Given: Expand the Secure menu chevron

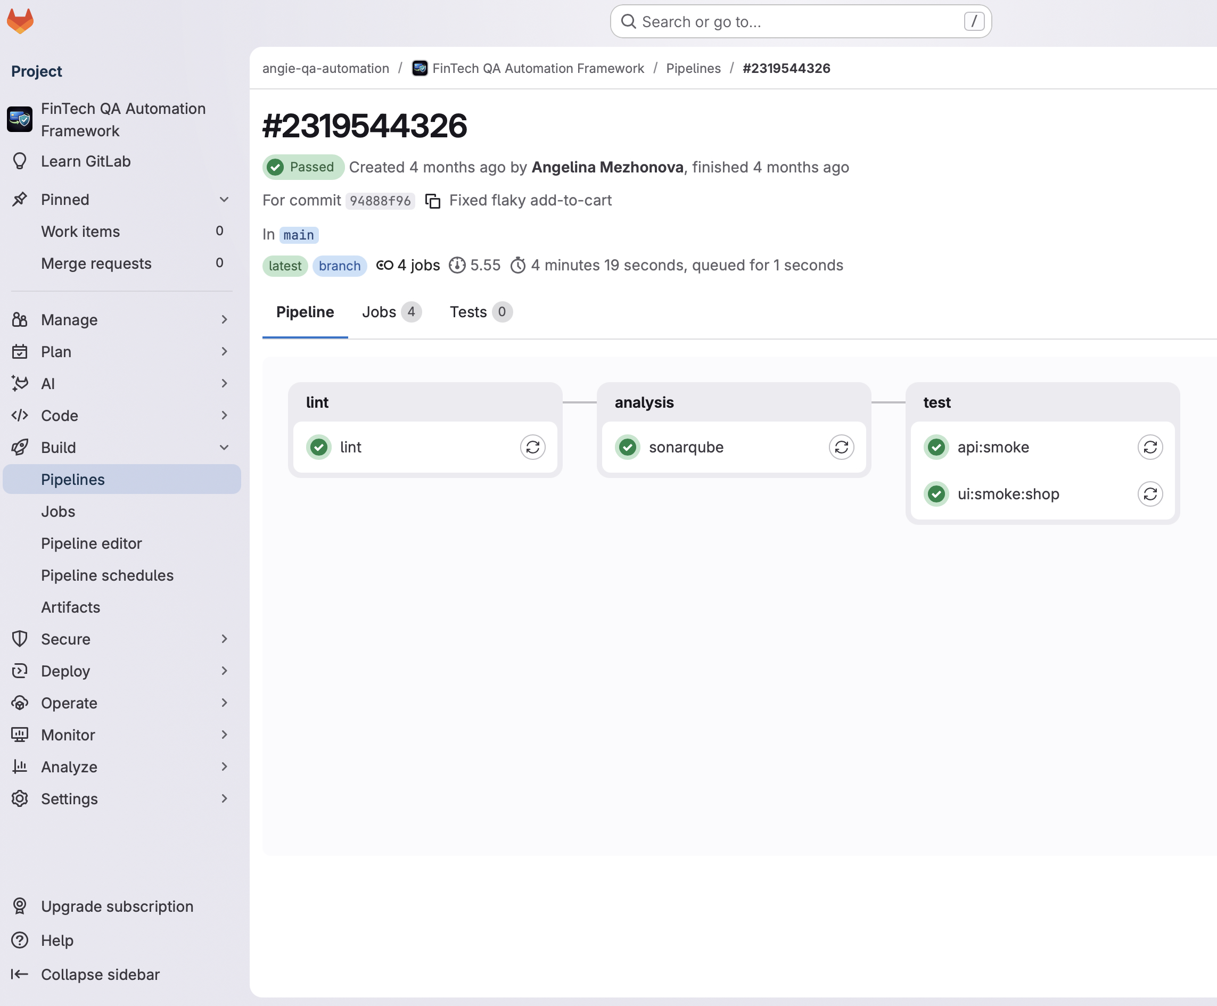Looking at the screenshot, I should pos(224,639).
